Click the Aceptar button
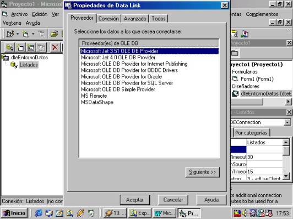 (135, 200)
